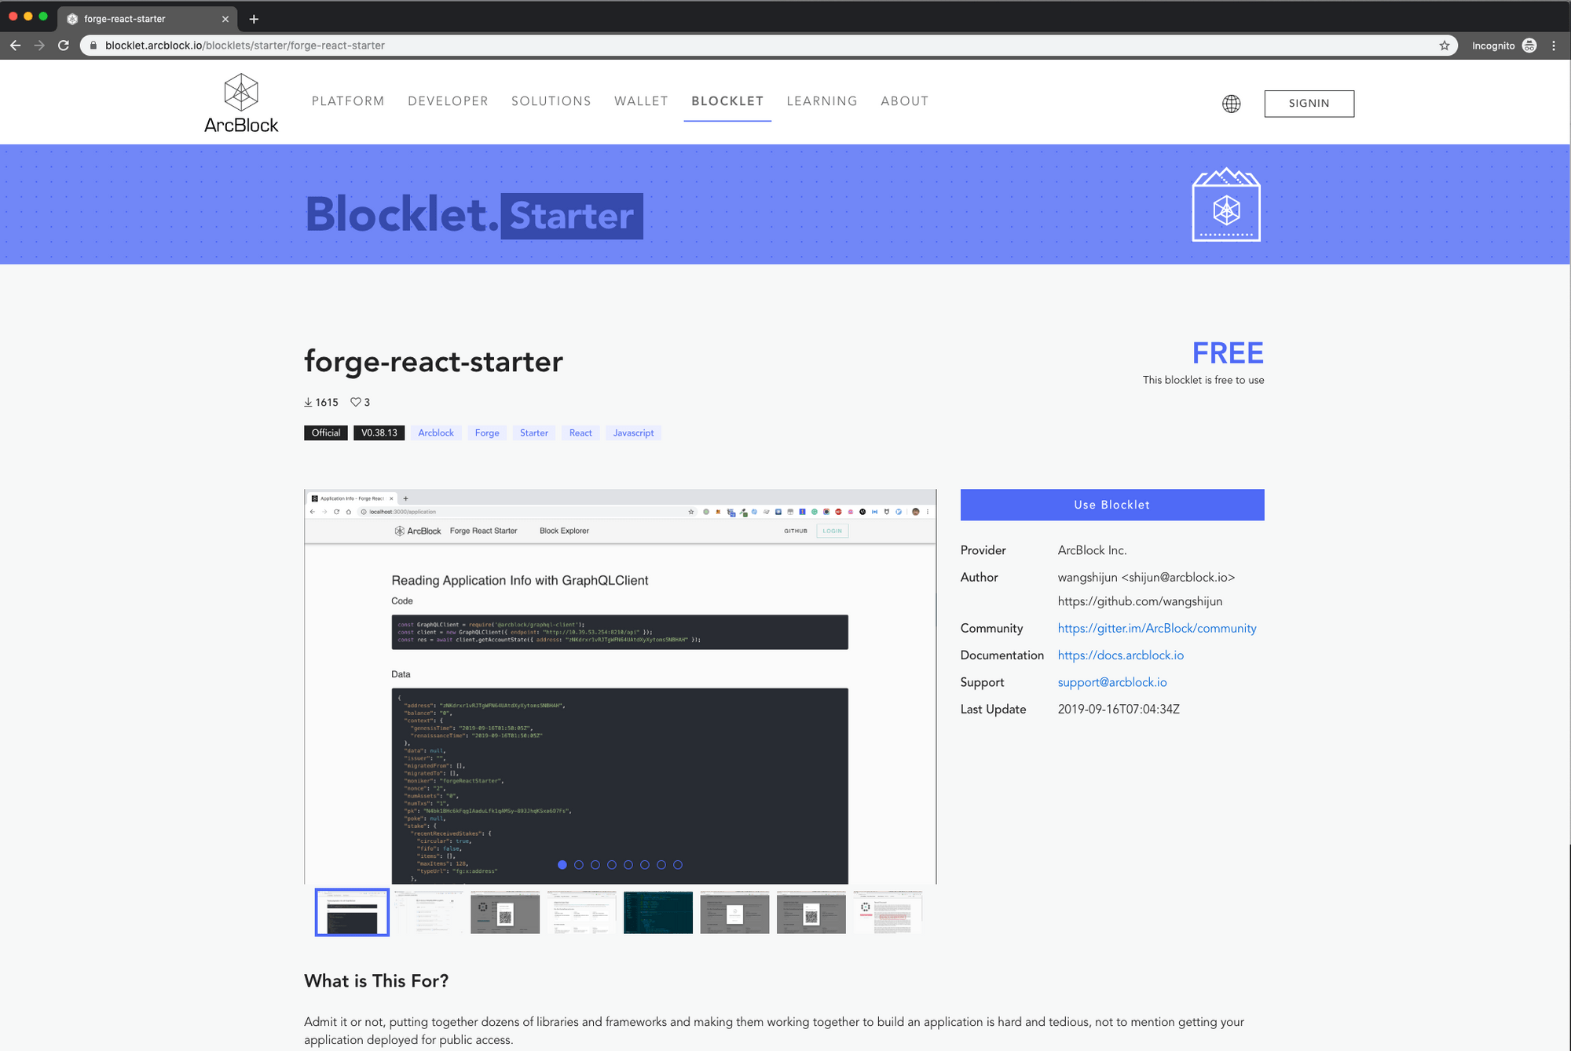Image resolution: width=1571 pixels, height=1051 pixels.
Task: Click the blocklet icon in the banner
Action: 1226,203
